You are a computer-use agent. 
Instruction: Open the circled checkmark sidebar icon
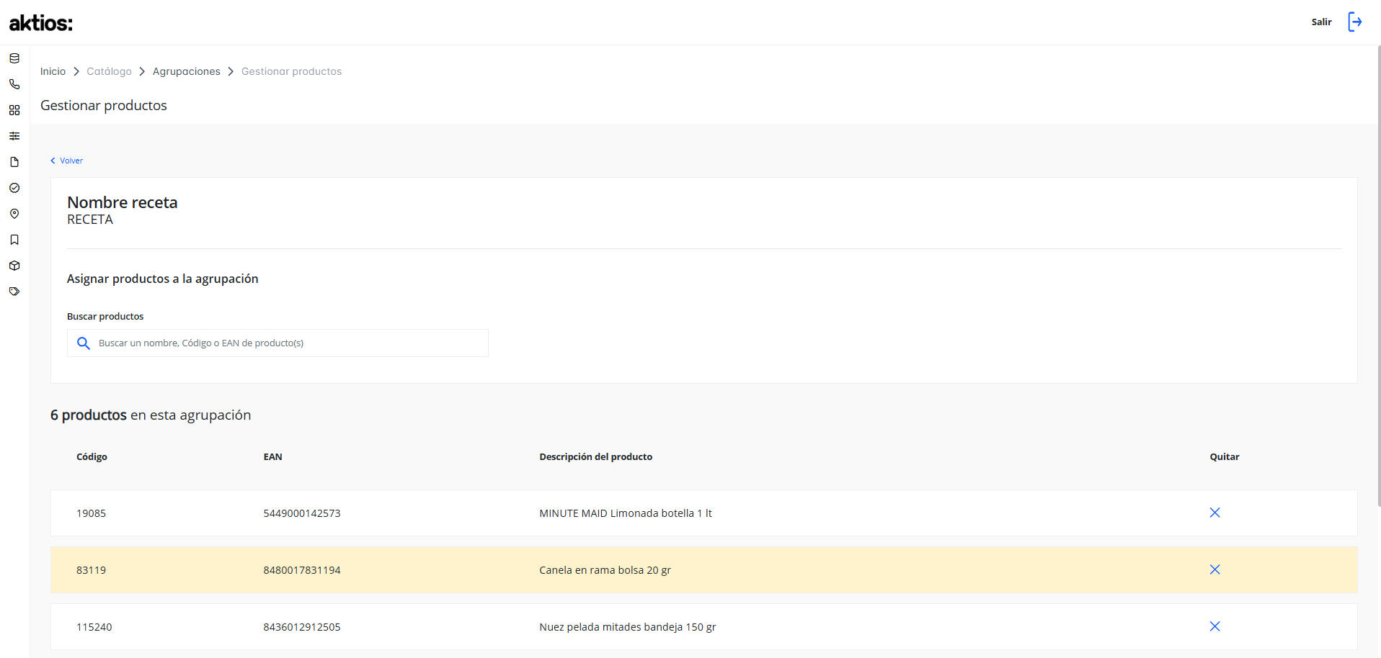point(14,188)
